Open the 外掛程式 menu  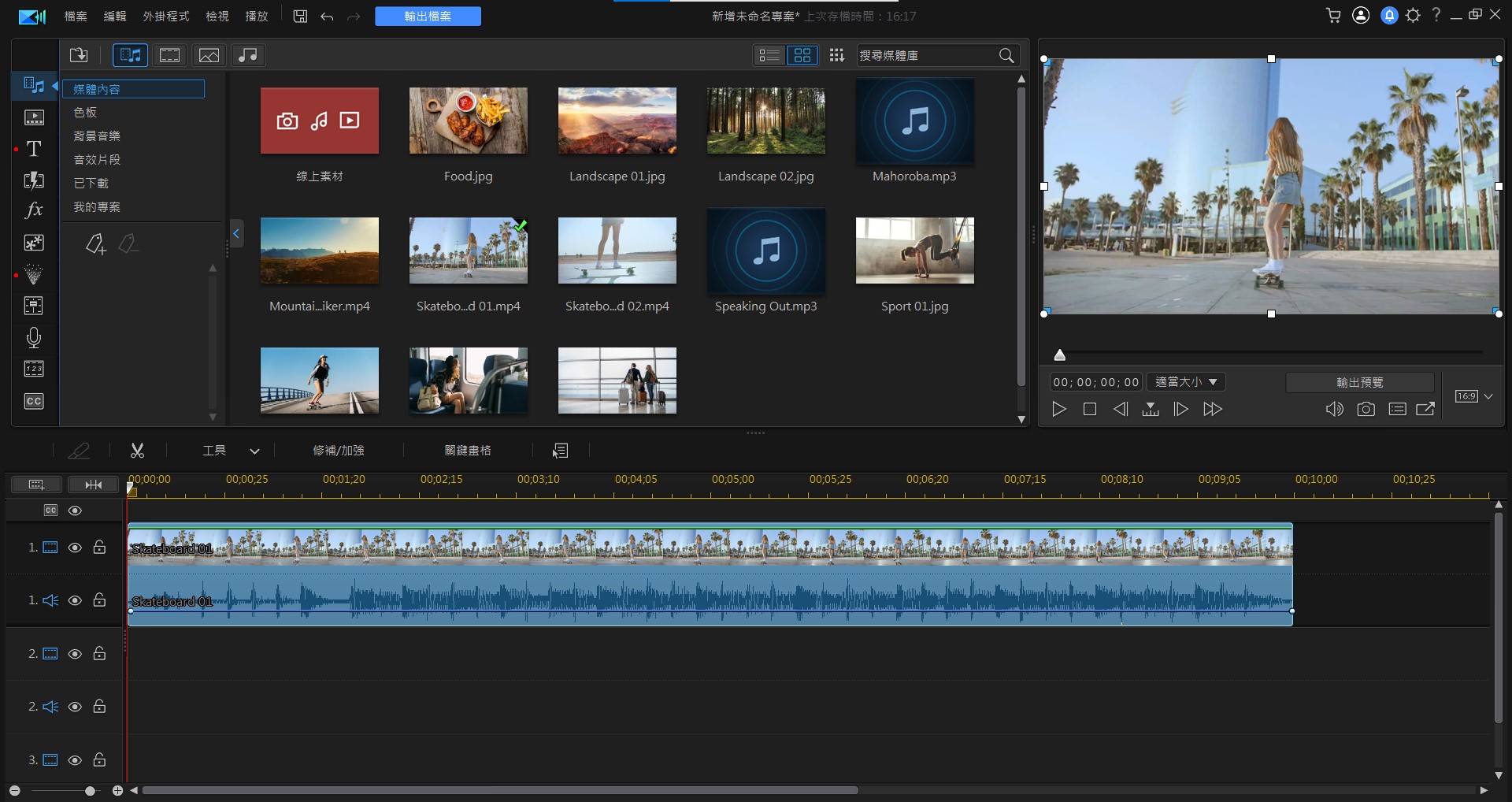(165, 16)
